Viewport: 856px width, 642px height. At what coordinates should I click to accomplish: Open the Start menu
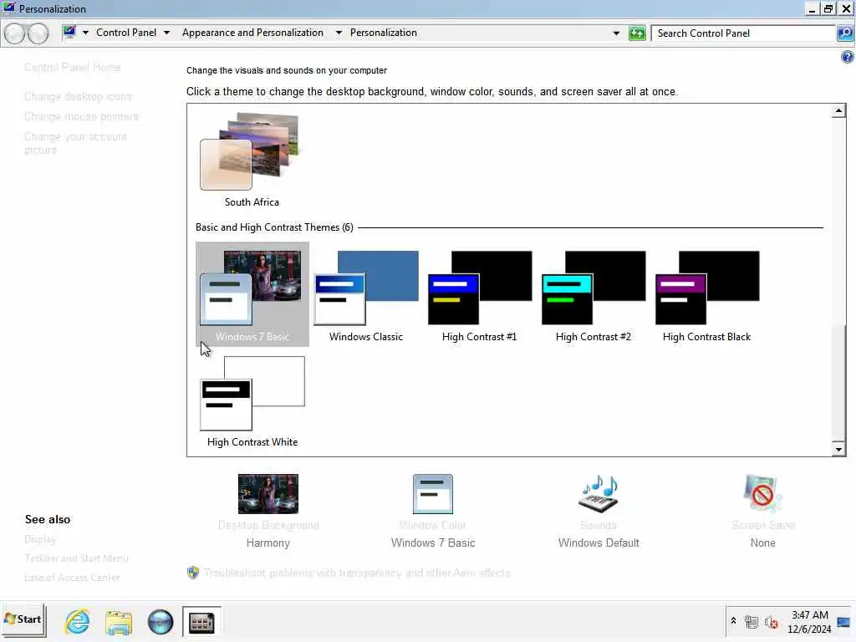tap(23, 619)
